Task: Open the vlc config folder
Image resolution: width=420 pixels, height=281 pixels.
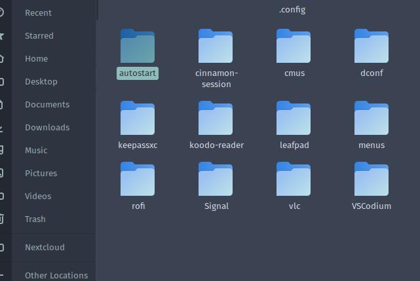Action: [x=294, y=179]
